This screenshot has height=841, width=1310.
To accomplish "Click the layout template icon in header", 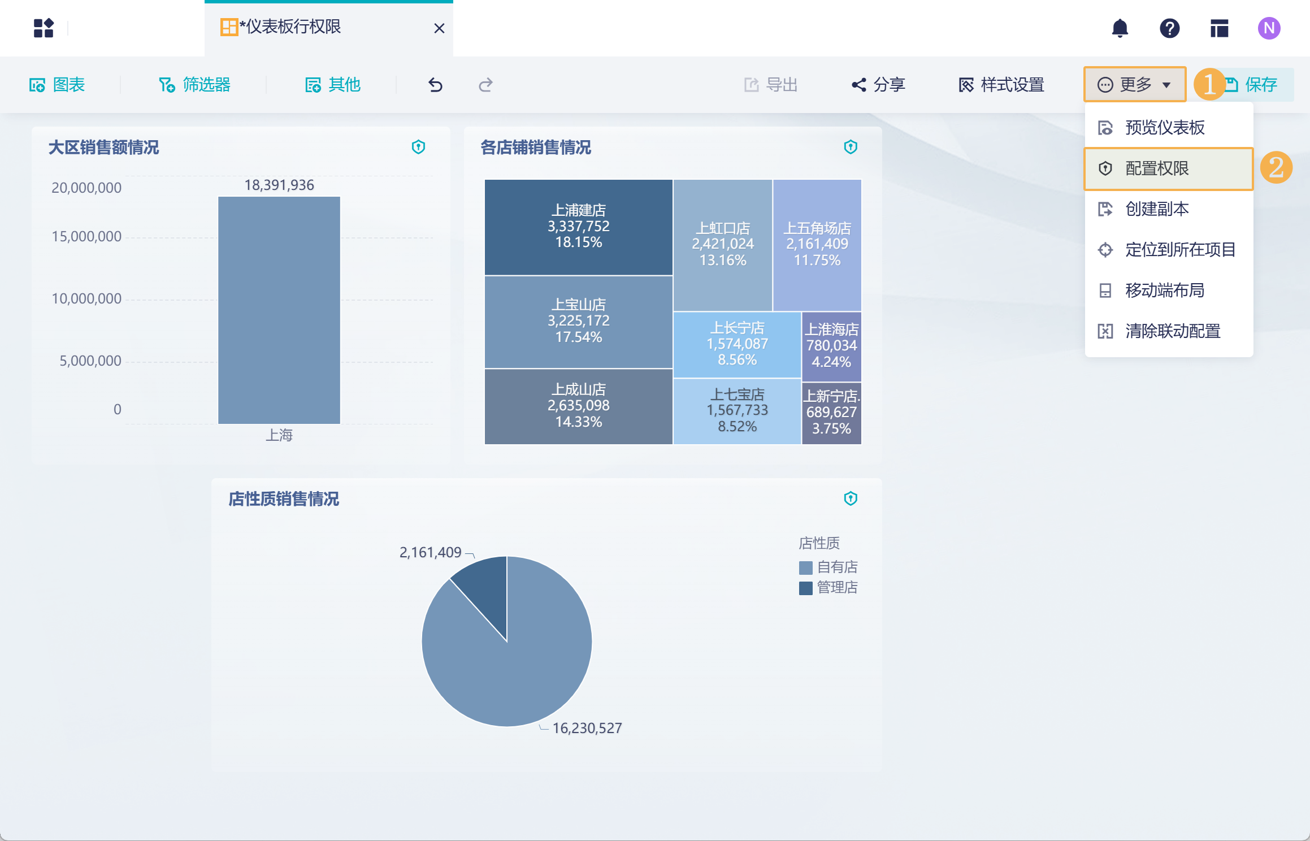I will (x=1219, y=28).
